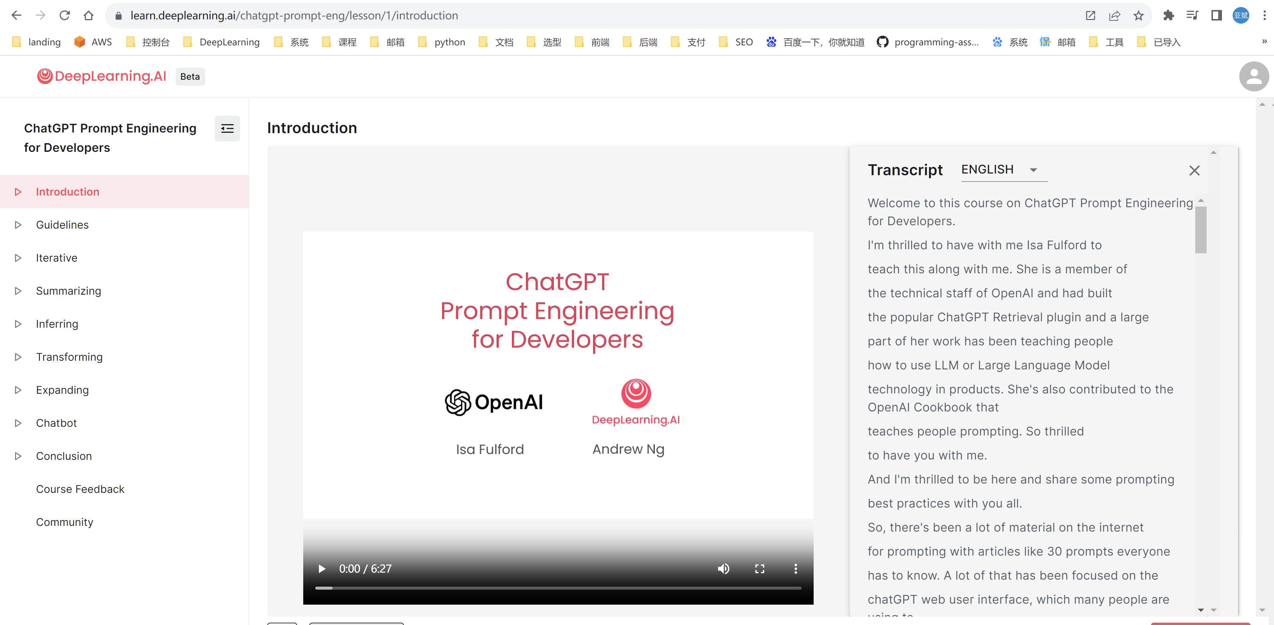Click the browser forward arrow
1274x625 pixels.
[41, 15]
